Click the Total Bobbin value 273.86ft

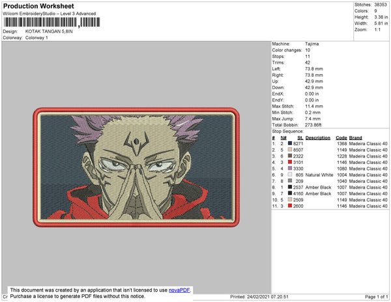pyautogui.click(x=313, y=125)
